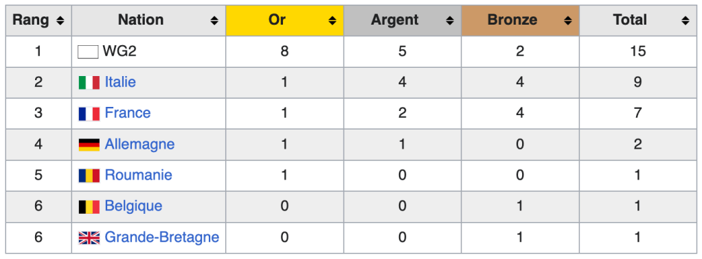Image resolution: width=702 pixels, height=259 pixels.
Task: Open the Roumanie link
Action: [138, 175]
